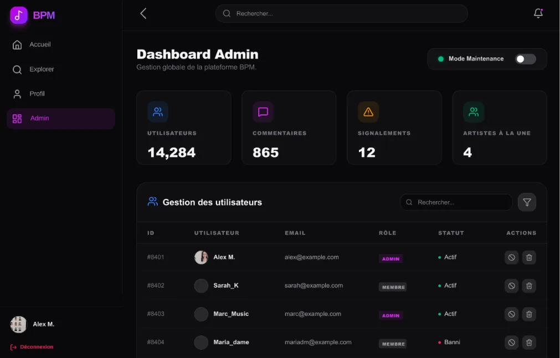Delete user Alex M. with trash icon

[x=529, y=257]
